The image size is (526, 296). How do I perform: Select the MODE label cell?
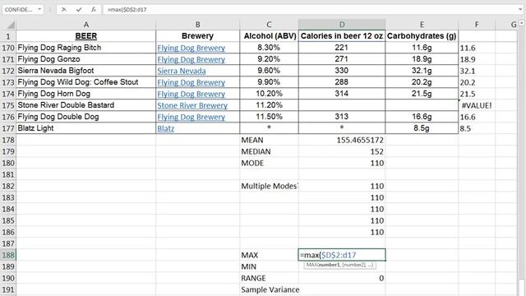click(269, 163)
